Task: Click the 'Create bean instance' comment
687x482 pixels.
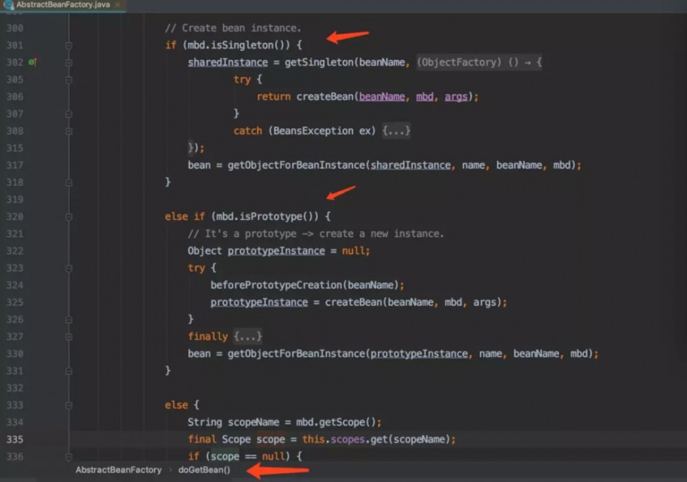Action: (234, 28)
